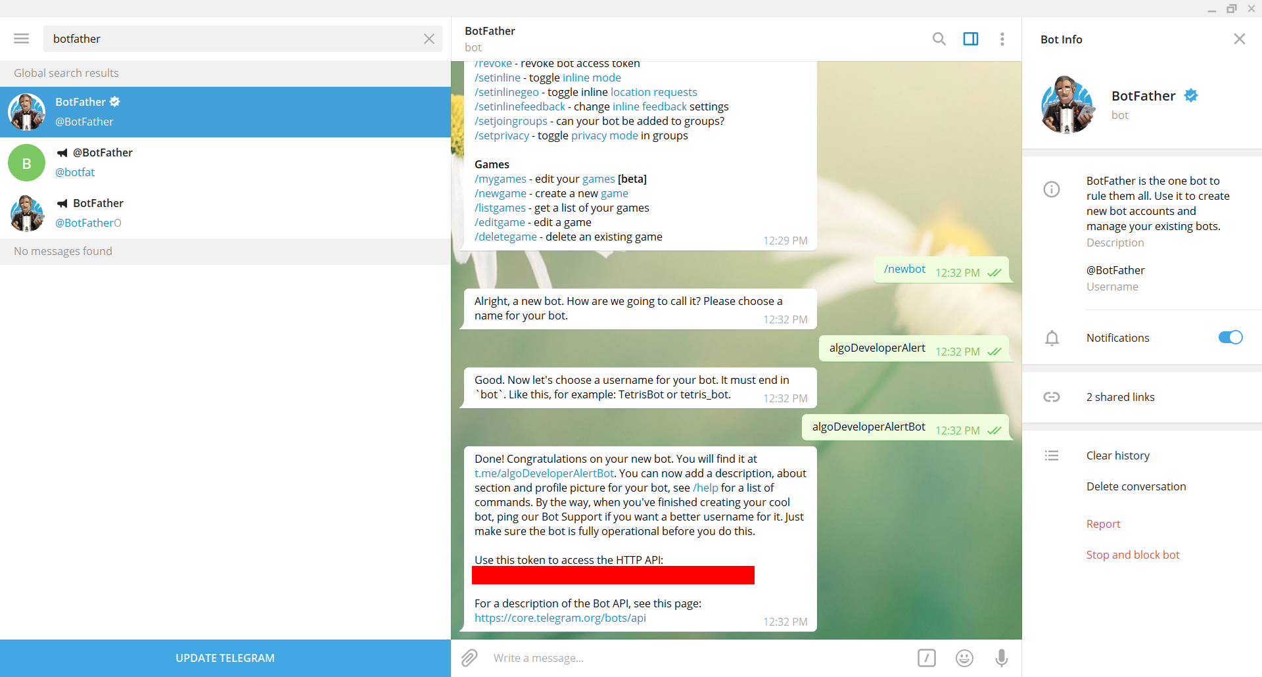Image resolution: width=1262 pixels, height=677 pixels.
Task: Search within the BotFather chat
Action: [x=939, y=39]
